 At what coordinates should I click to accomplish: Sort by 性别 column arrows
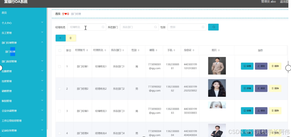pyautogui.click(x=138, y=50)
